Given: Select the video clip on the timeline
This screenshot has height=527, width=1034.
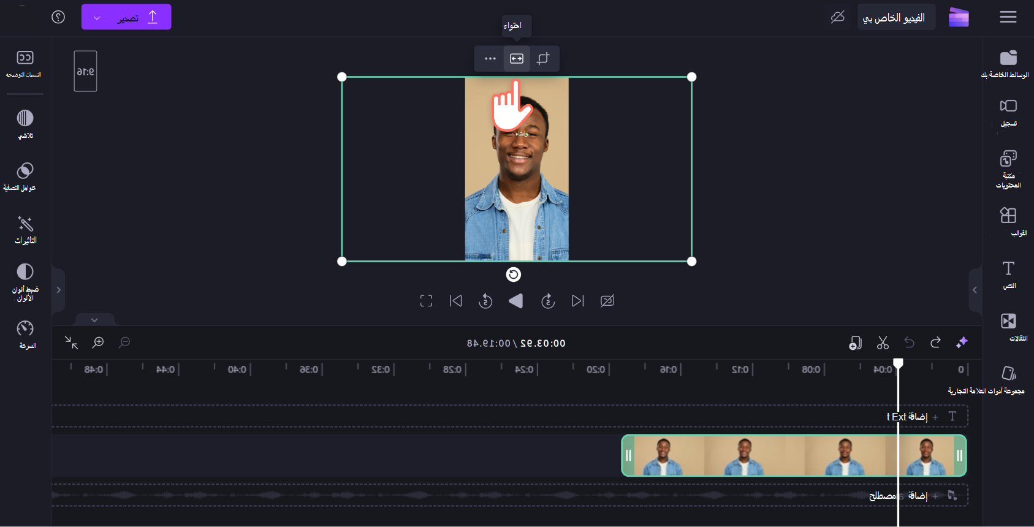Looking at the screenshot, I should pos(794,455).
